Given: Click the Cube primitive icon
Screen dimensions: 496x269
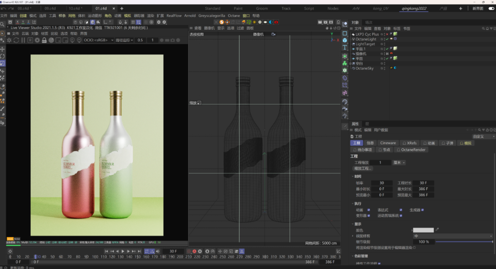Looking at the screenshot, I should (345, 40).
